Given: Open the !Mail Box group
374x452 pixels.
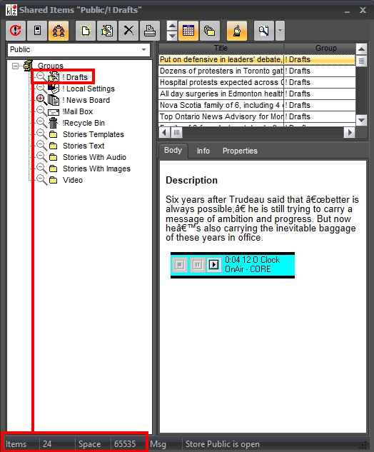Looking at the screenshot, I should (x=78, y=111).
